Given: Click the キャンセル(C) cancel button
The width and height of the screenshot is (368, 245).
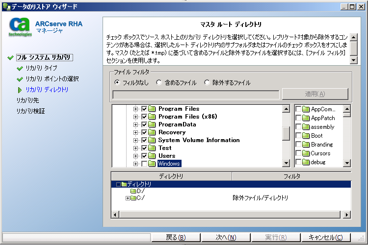Looking at the screenshot, I should [326, 237].
